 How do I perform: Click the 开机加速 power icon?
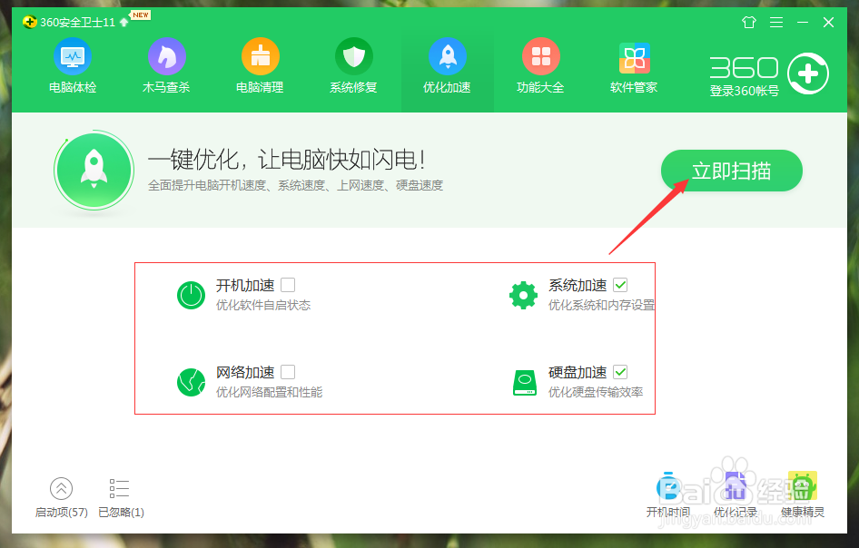point(192,295)
